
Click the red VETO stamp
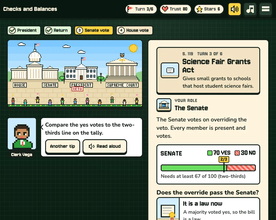pos(77,89)
